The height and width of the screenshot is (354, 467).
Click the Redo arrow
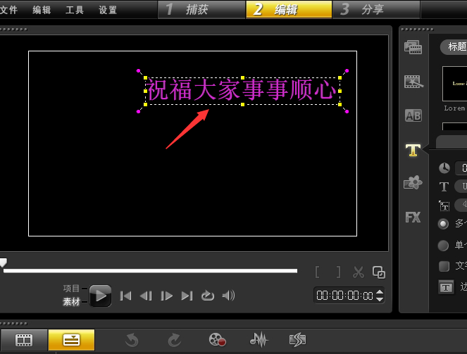pos(174,340)
